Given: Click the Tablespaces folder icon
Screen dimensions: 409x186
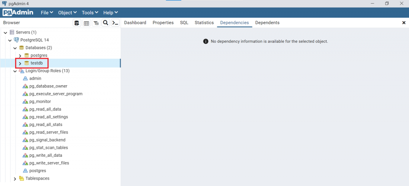Looking at the screenshot, I should tap(22, 178).
